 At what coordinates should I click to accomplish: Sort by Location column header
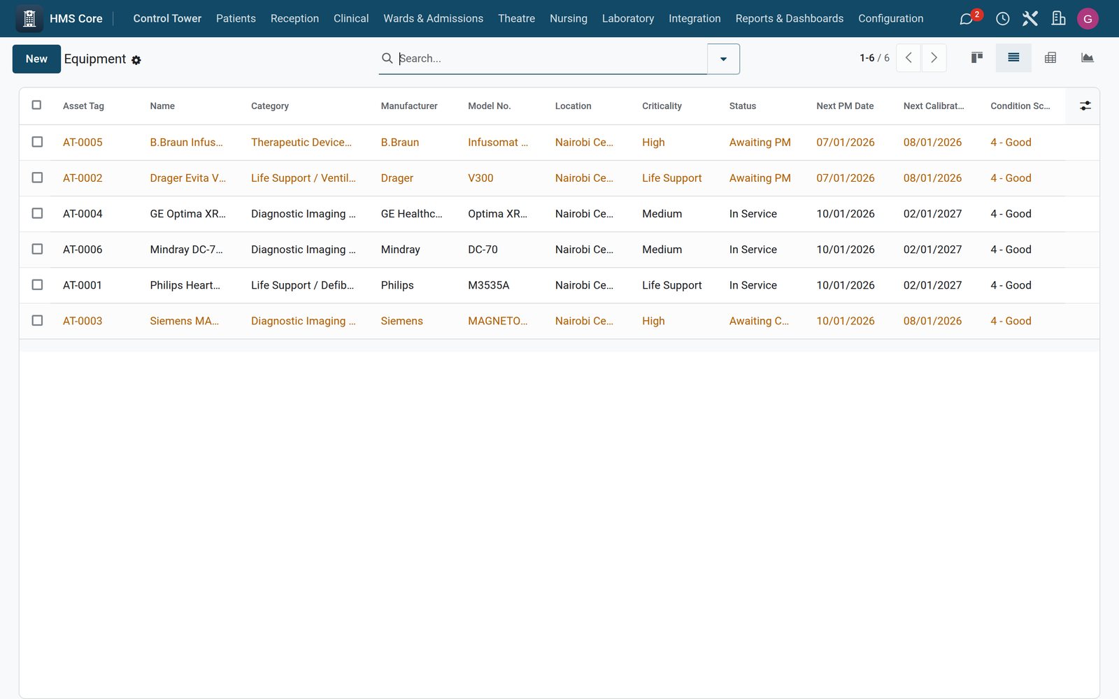coord(573,106)
